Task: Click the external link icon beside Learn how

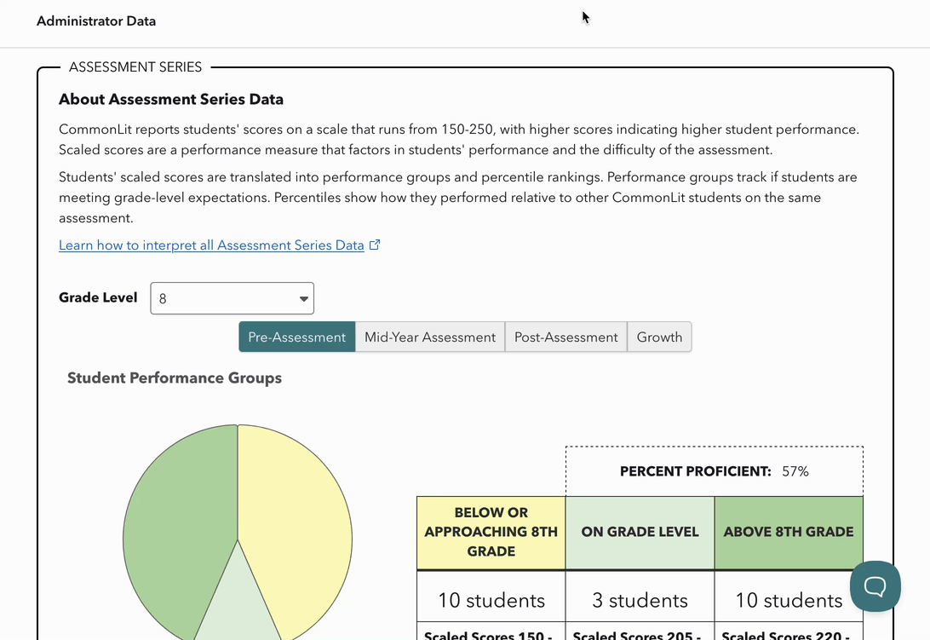Action: [x=375, y=245]
